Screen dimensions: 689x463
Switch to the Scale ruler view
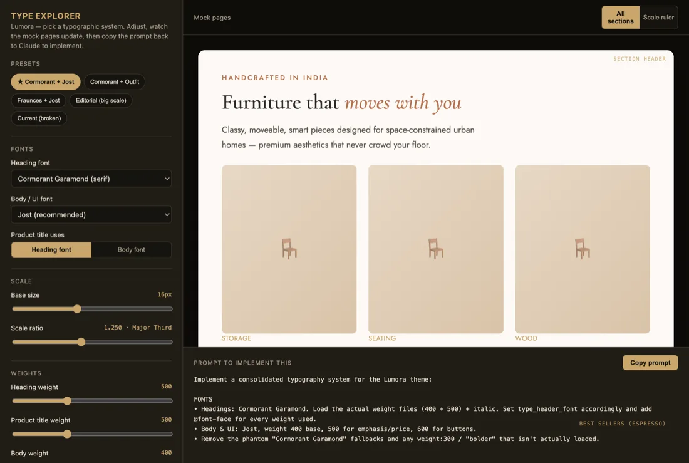pos(658,18)
